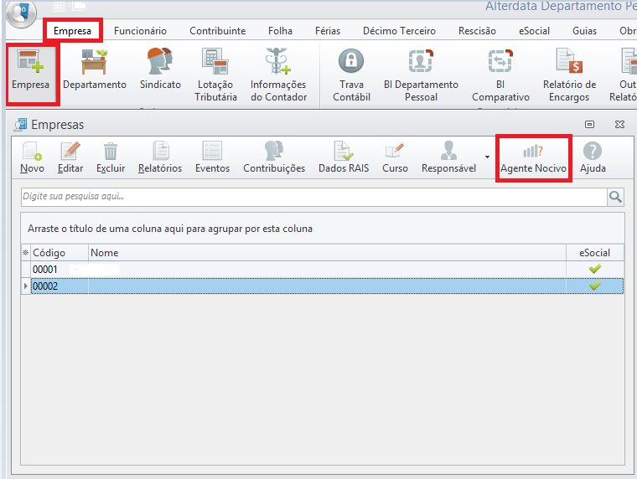Restore the Empresas panel window
The width and height of the screenshot is (637, 479).
[x=589, y=124]
